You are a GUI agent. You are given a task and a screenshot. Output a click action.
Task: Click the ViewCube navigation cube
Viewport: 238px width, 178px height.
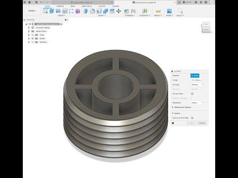coord(206,27)
